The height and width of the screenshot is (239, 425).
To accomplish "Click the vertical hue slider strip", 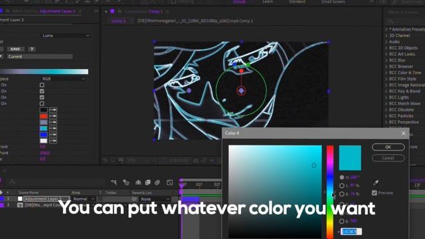I will pos(330,192).
